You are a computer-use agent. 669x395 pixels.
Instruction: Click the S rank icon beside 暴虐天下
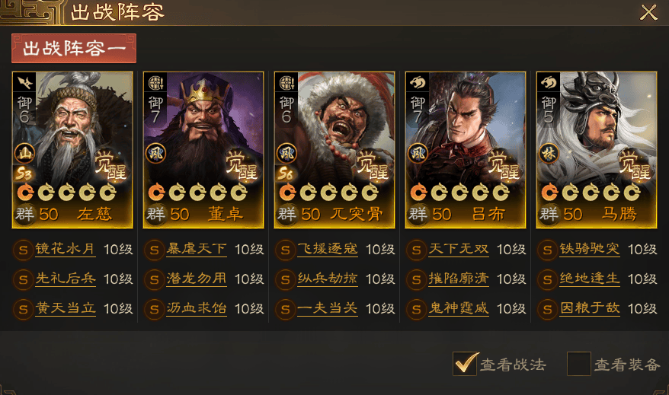155,250
